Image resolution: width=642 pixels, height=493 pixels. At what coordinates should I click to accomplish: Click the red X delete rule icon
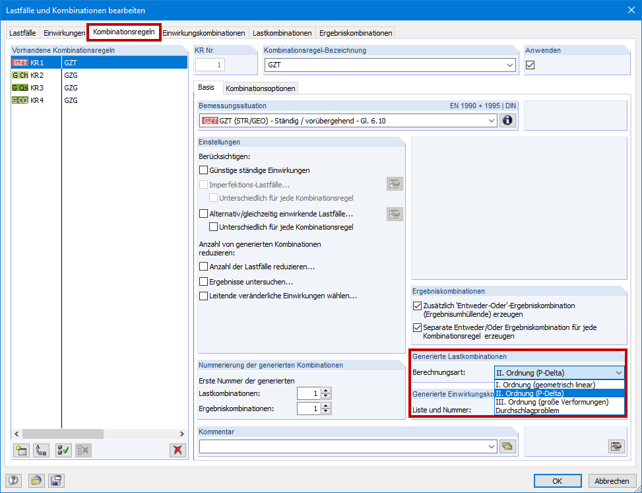[177, 450]
